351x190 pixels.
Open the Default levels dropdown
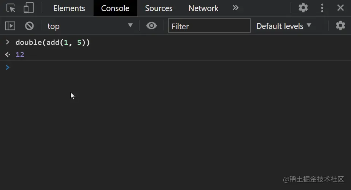(x=284, y=26)
